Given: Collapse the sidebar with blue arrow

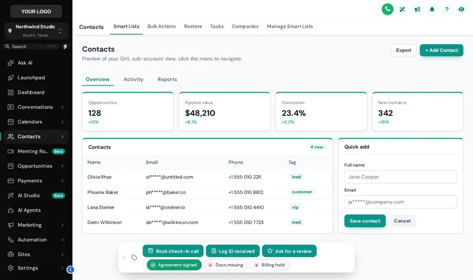Looking at the screenshot, I should (70, 269).
